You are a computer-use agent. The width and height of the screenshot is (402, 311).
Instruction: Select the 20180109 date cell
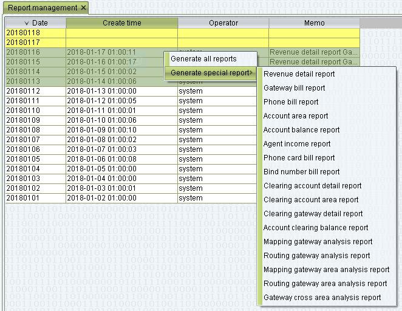(x=36, y=120)
